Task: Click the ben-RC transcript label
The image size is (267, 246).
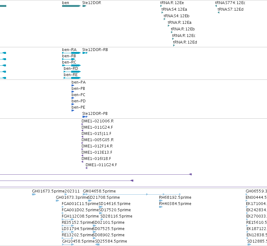Action: point(69,62)
